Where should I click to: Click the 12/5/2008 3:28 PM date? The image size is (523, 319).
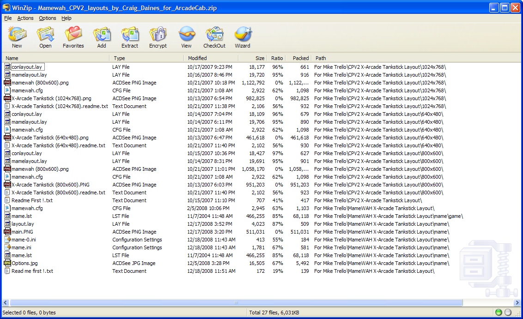208,263
